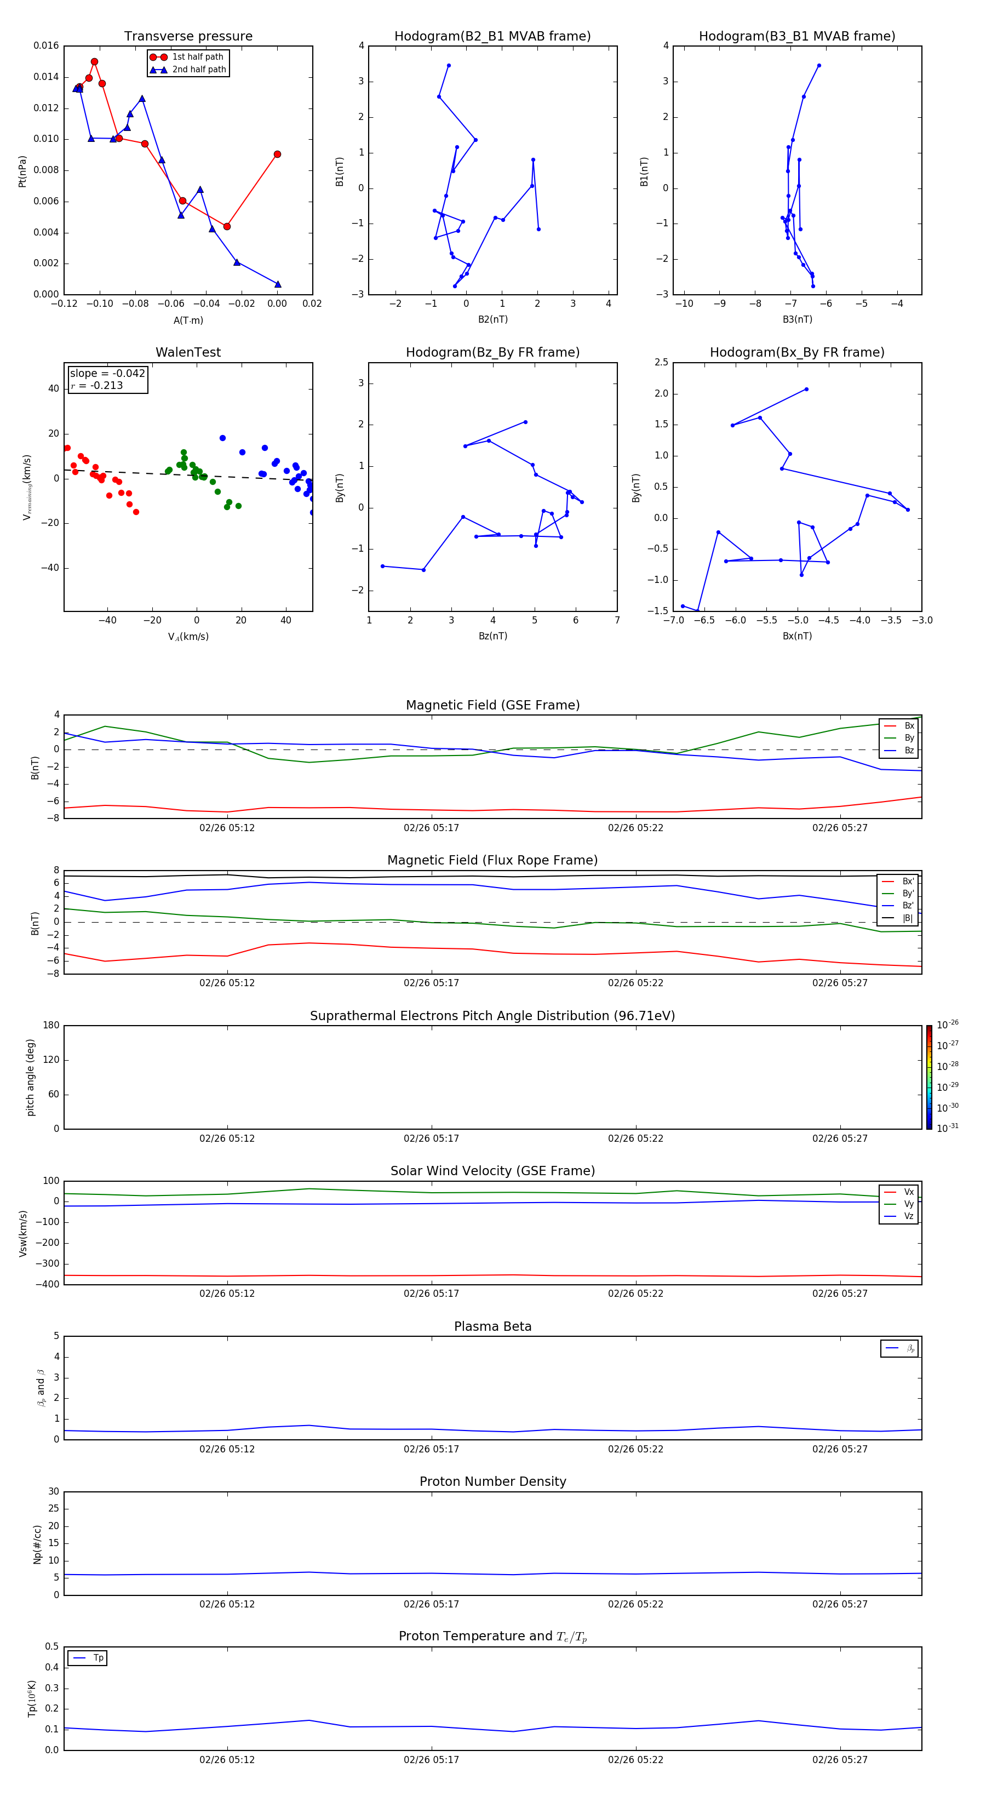Click the 'Magnetic Field (GSE Frame)' title
Screen dimensions: 986x1808
point(492,705)
